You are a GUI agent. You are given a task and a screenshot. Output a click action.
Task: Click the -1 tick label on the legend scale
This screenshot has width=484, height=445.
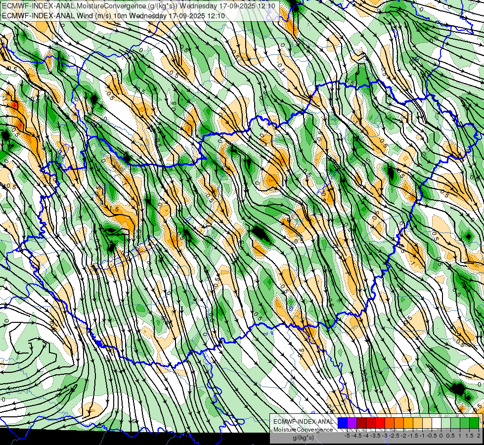tap(422, 436)
